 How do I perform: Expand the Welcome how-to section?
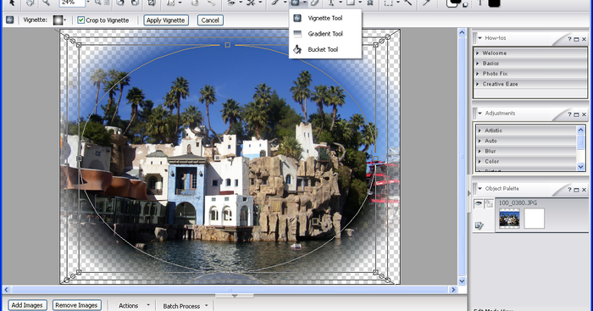[529, 53]
